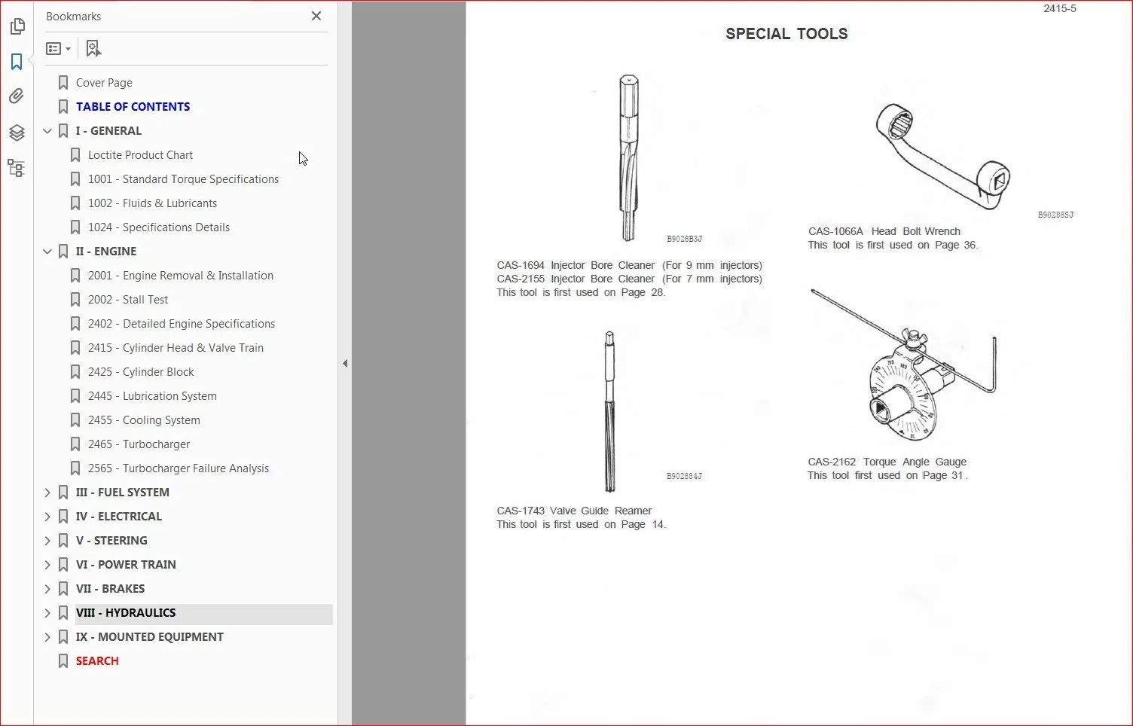Open the Cover Page bookmark
1133x726 pixels.
point(104,83)
